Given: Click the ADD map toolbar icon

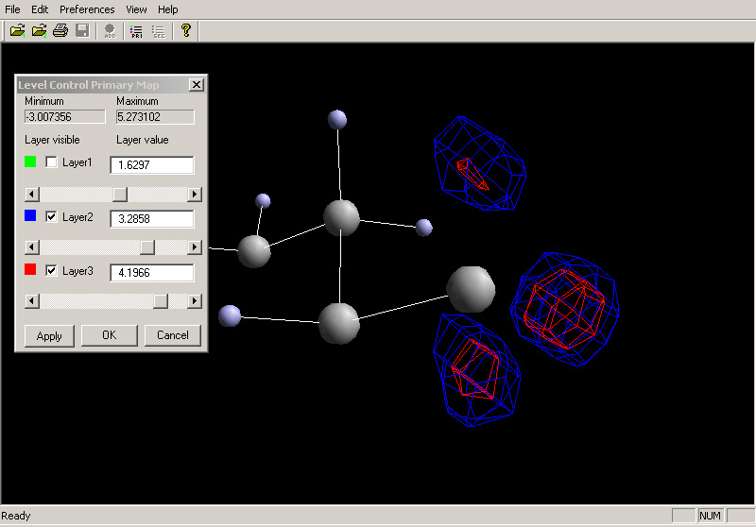Looking at the screenshot, I should (x=110, y=31).
